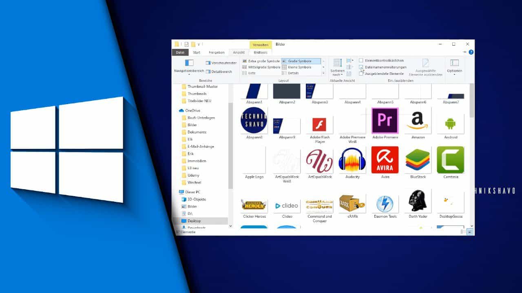Choose Große Symbole layout

[301, 61]
